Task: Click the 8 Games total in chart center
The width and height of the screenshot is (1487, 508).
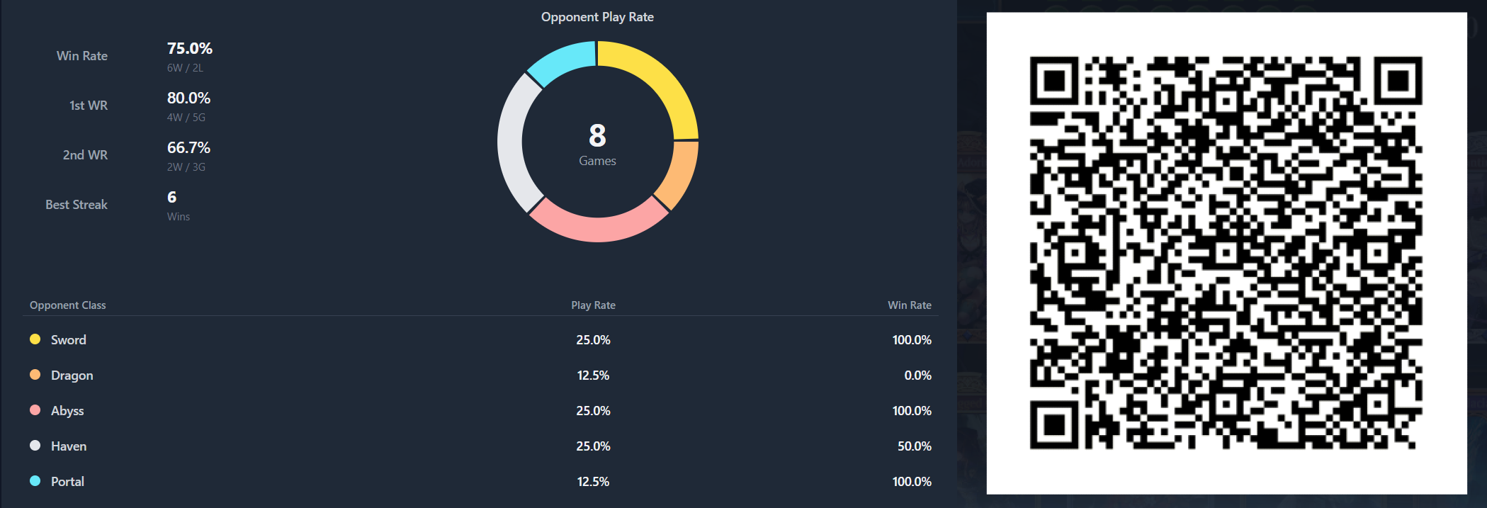Action: point(598,145)
